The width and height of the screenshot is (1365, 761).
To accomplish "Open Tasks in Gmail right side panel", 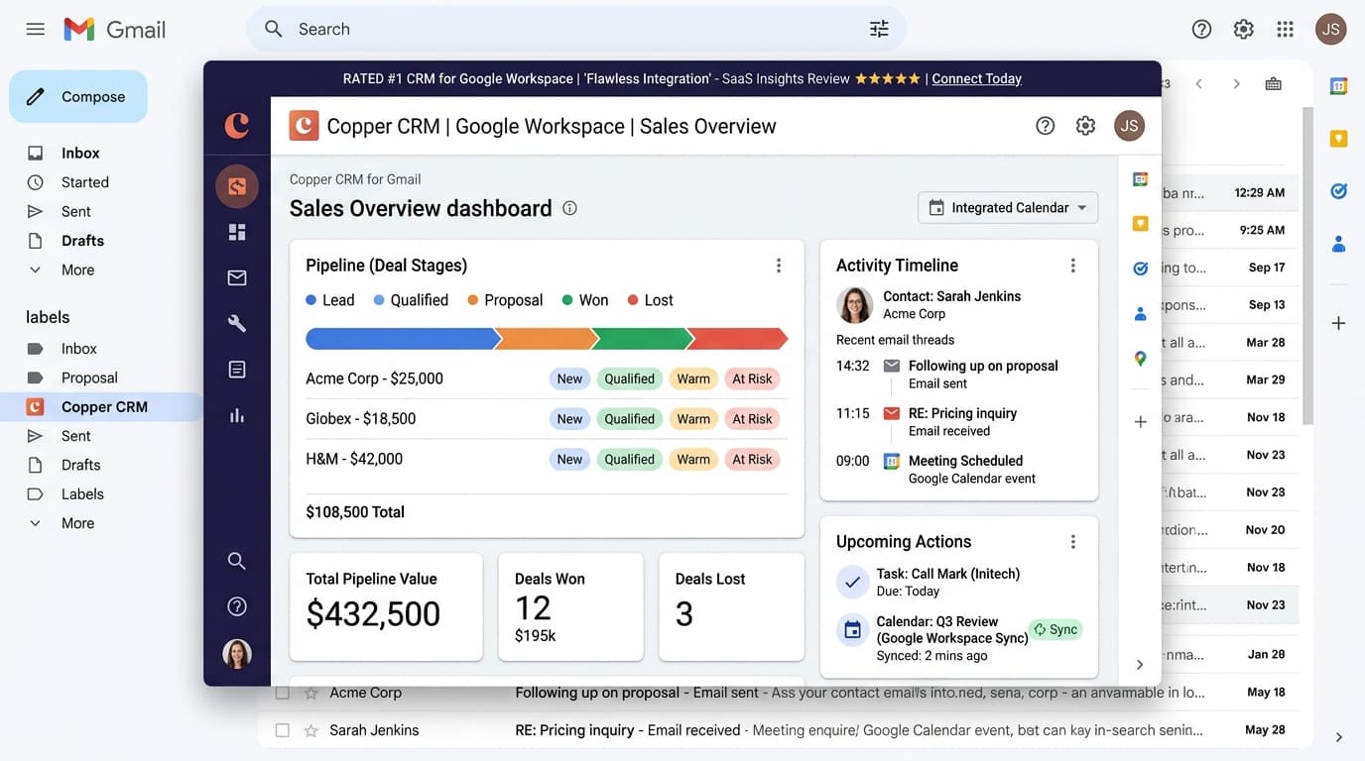I will coord(1338,190).
